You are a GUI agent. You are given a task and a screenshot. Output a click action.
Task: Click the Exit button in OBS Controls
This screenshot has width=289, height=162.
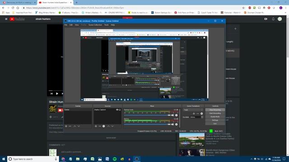point(215,124)
